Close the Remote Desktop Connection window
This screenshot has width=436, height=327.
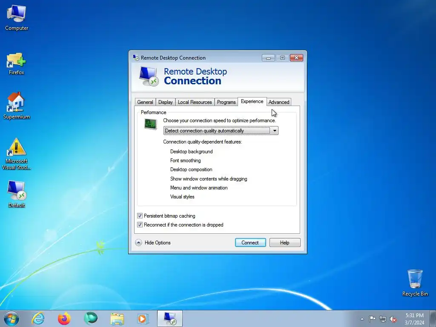(x=296, y=58)
